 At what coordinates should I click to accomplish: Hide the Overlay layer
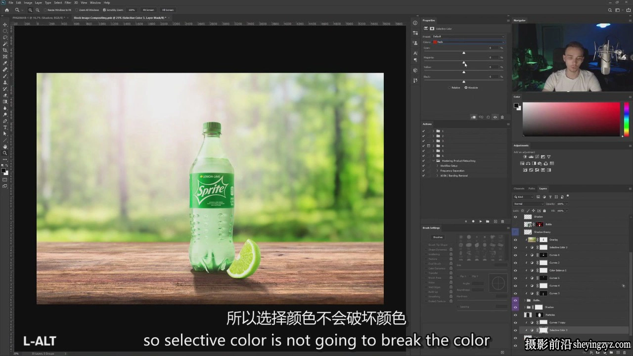515,240
